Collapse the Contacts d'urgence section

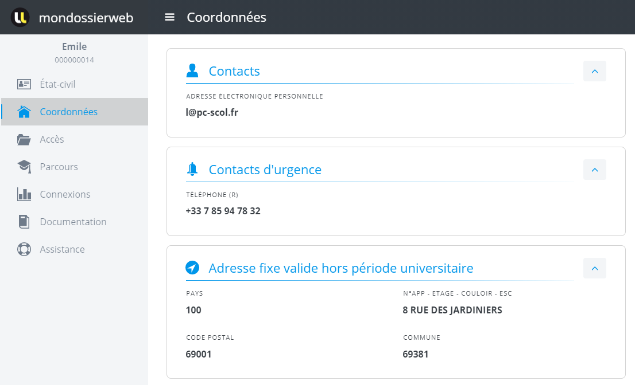pyautogui.click(x=594, y=170)
